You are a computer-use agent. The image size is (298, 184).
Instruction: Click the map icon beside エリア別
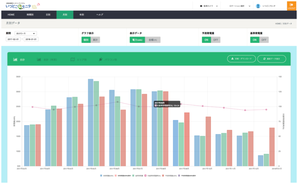[73, 59]
